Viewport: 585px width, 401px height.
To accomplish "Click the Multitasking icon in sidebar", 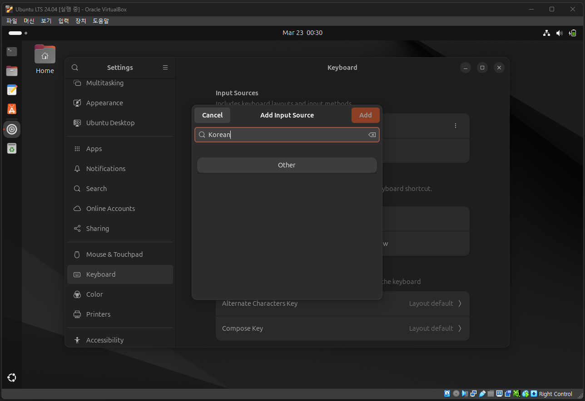I will pyautogui.click(x=77, y=83).
